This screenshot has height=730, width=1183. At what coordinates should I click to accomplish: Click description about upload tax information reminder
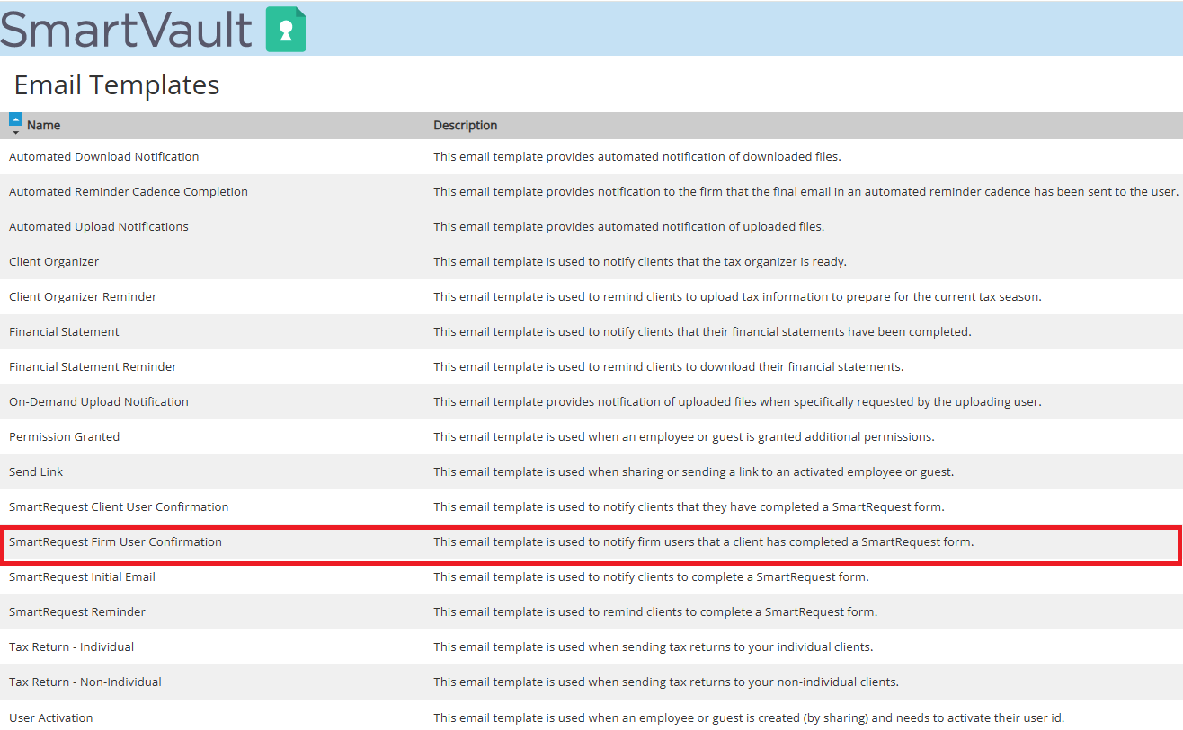[x=737, y=296]
